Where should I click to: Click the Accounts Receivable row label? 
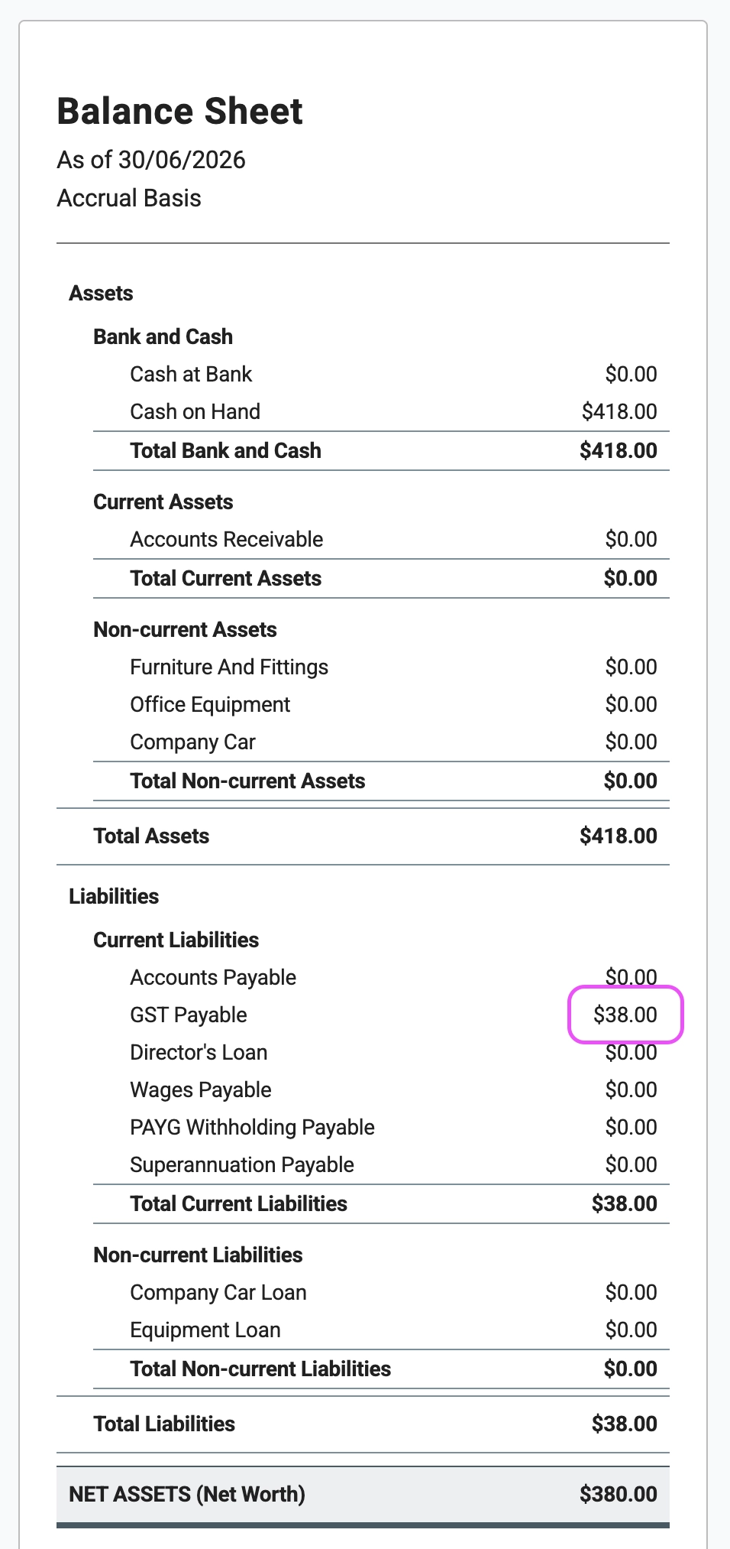(227, 539)
